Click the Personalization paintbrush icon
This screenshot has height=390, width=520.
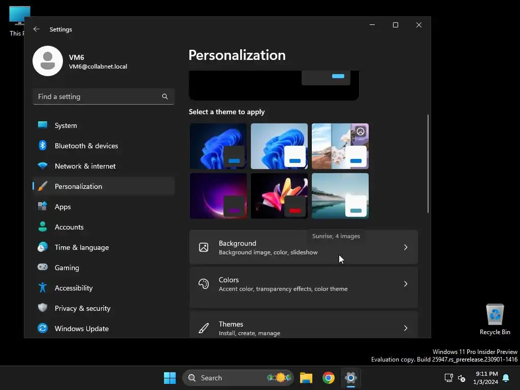(43, 186)
